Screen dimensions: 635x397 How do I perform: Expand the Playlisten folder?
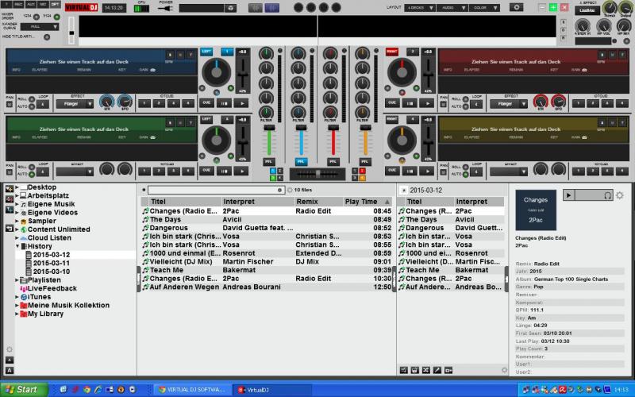17,280
